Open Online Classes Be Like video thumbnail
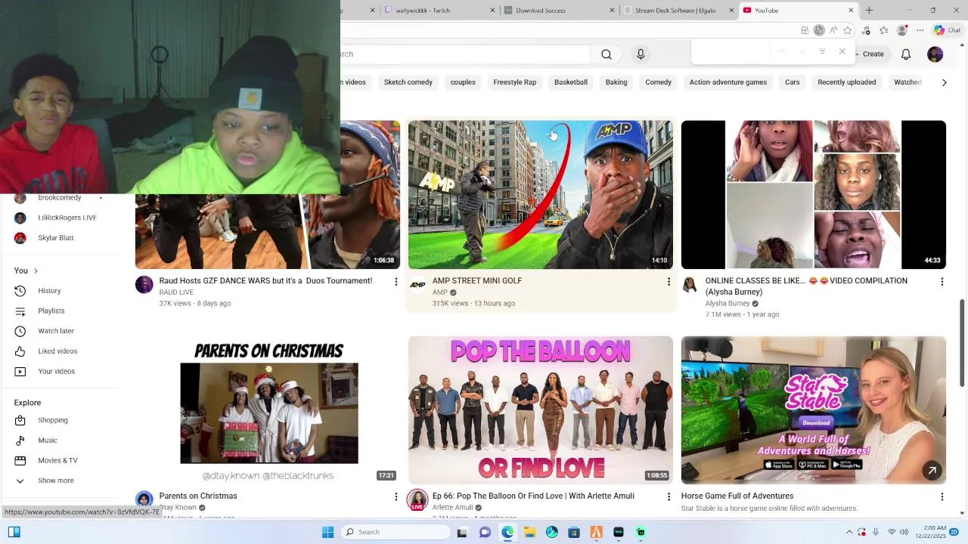The image size is (968, 544). [x=813, y=194]
